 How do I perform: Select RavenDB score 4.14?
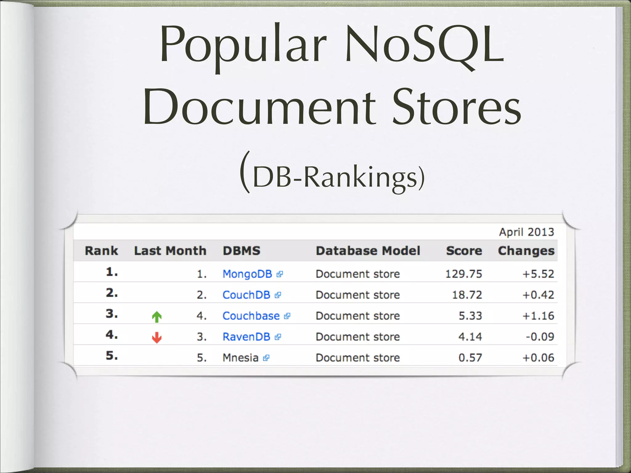point(470,337)
